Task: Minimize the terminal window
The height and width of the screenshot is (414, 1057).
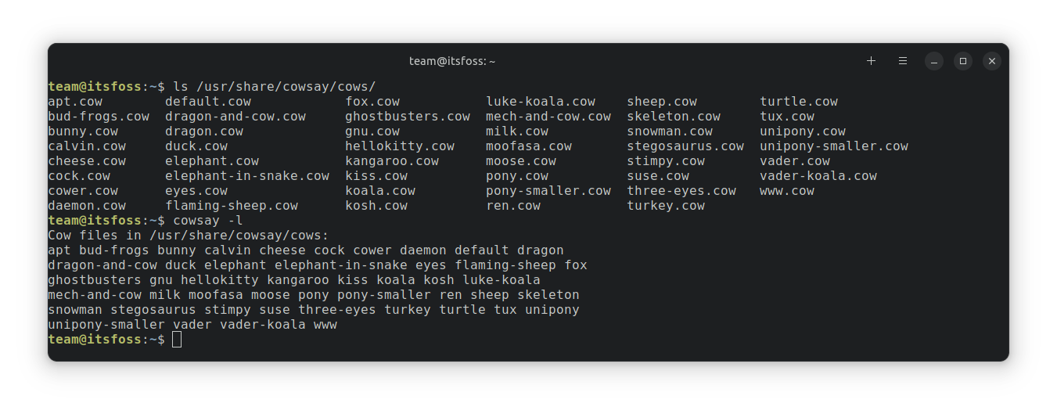Action: 934,61
